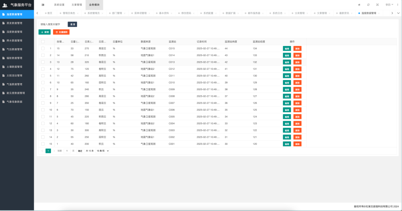
Task: Open the 文章管理 top menu item
Action: point(77,5)
